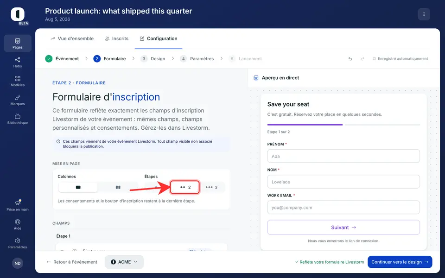Image resolution: width=445 pixels, height=278 pixels.
Task: Select two columns layout
Action: click(118, 187)
